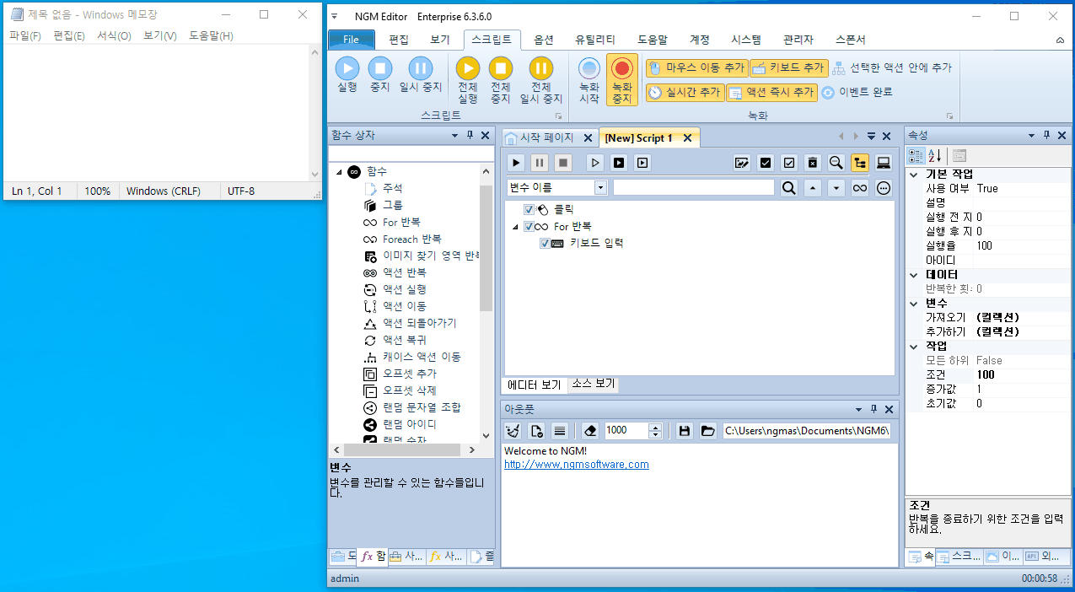This screenshot has height=592, width=1075.
Task: Click the blue 중지 stop icon in ribbon
Action: click(380, 68)
